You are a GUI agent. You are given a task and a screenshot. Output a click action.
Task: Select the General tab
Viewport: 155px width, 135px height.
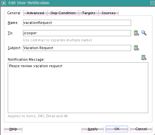tap(14, 13)
